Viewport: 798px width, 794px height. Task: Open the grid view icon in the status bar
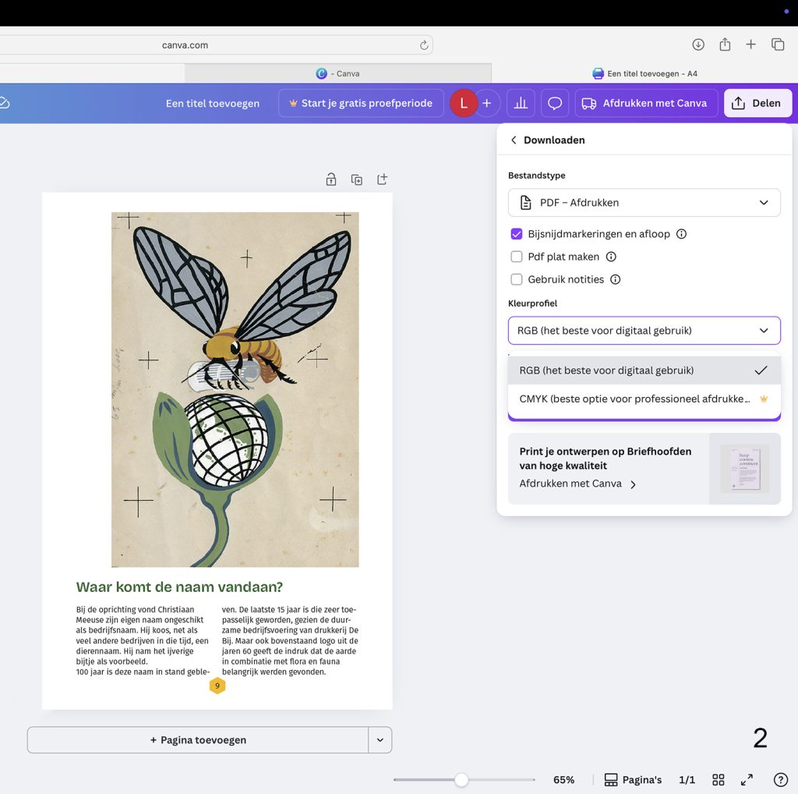tap(718, 779)
